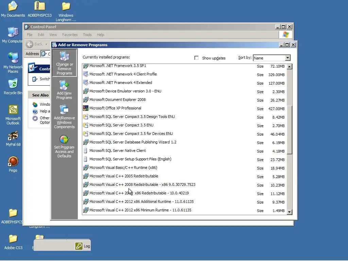The image size is (348, 261).
Task: Click Windows flag logo in Control Panel
Action: (285, 35)
